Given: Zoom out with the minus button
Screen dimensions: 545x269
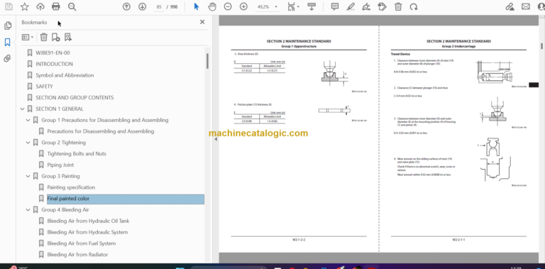Looking at the screenshot, I should click(x=228, y=6).
